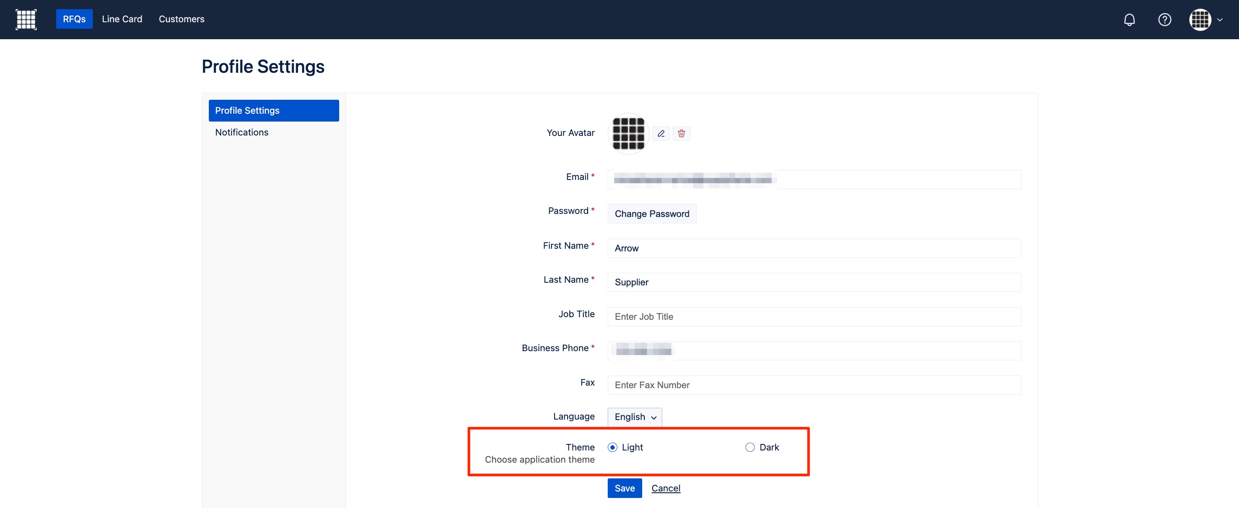Click the RFQs menu item
This screenshot has height=508, width=1239.
[74, 18]
